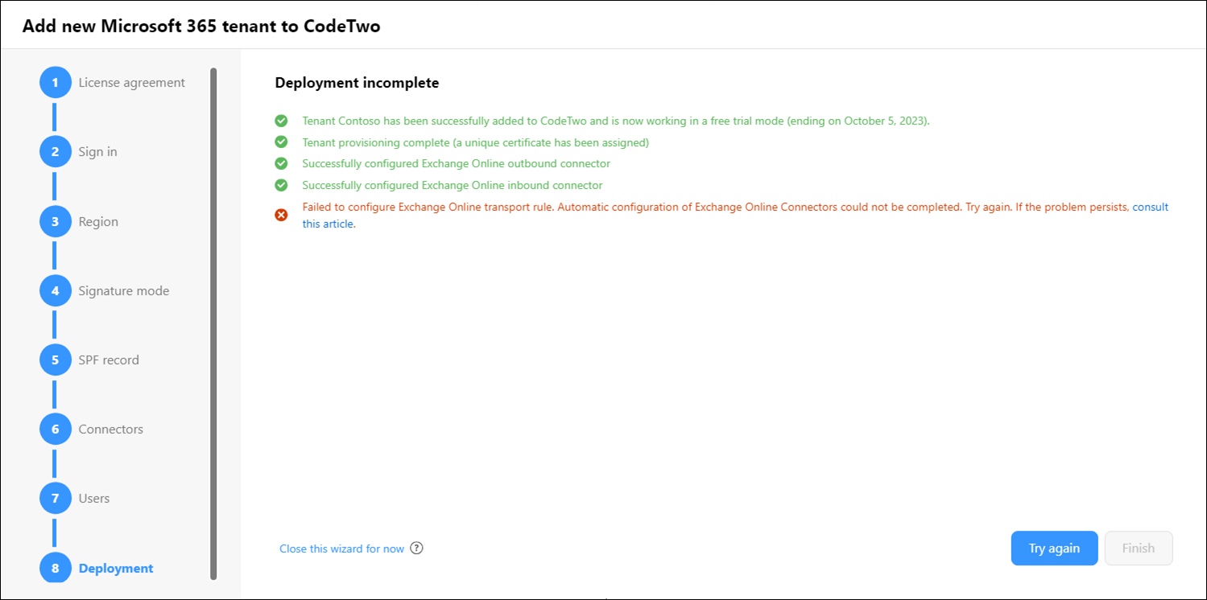Click green check icon next to Tenant Contoso message
The width and height of the screenshot is (1207, 600).
pyautogui.click(x=281, y=121)
